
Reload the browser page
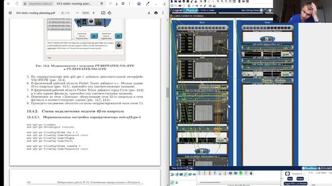coord(17,4)
